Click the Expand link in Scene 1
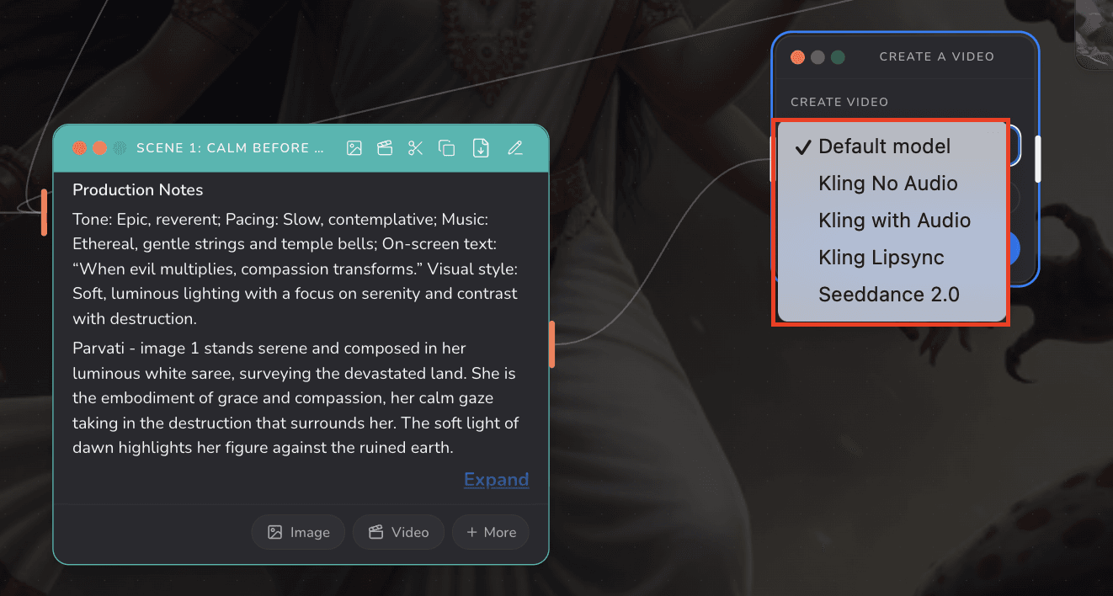This screenshot has width=1113, height=596. click(x=497, y=480)
